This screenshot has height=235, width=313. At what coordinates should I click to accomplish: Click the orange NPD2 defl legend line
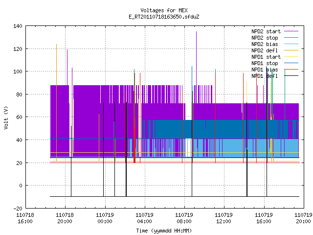pyautogui.click(x=291, y=50)
